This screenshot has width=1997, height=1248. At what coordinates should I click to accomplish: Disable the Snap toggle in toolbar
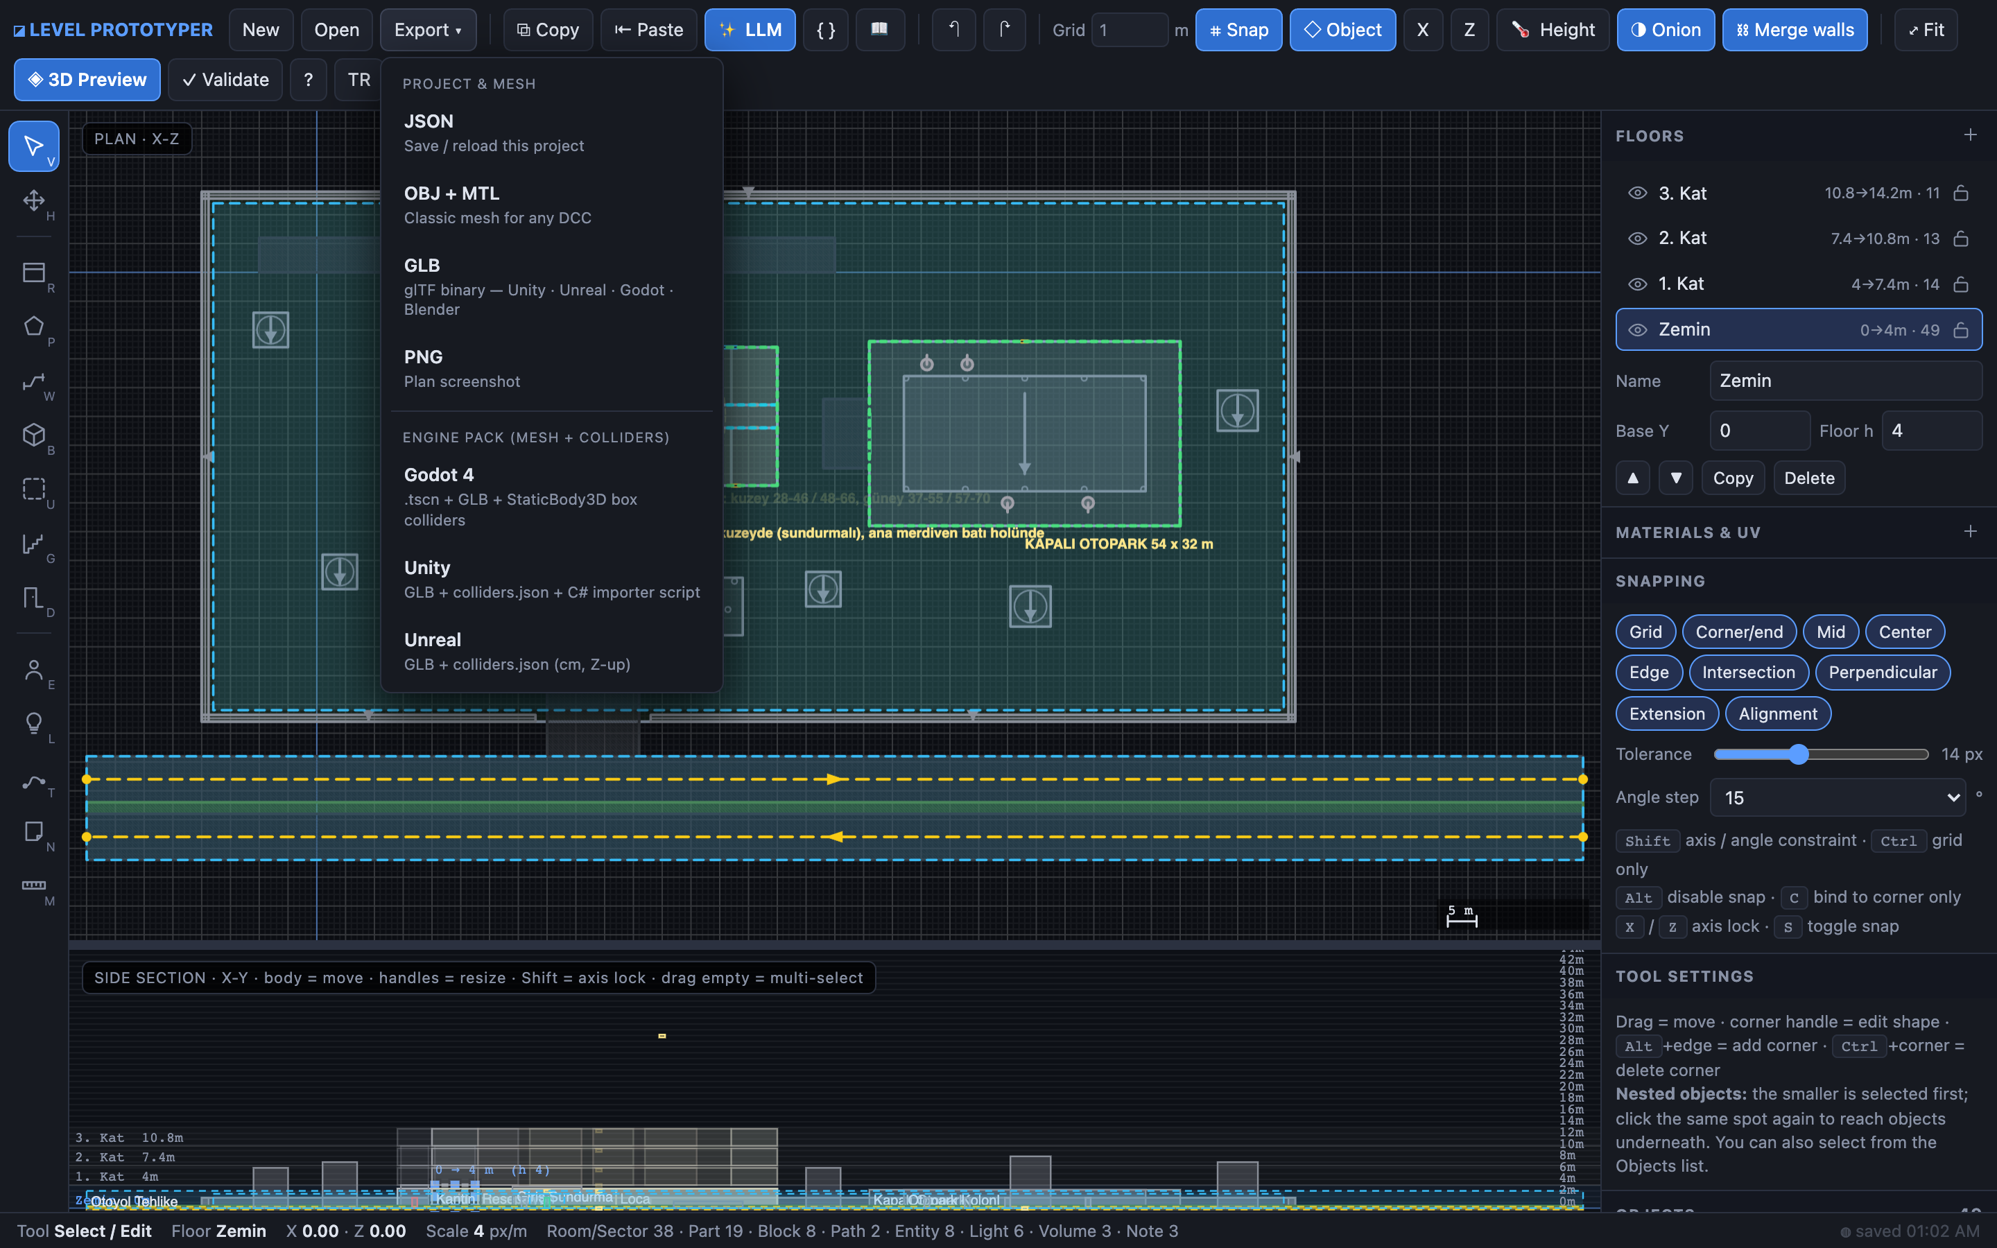(1238, 30)
